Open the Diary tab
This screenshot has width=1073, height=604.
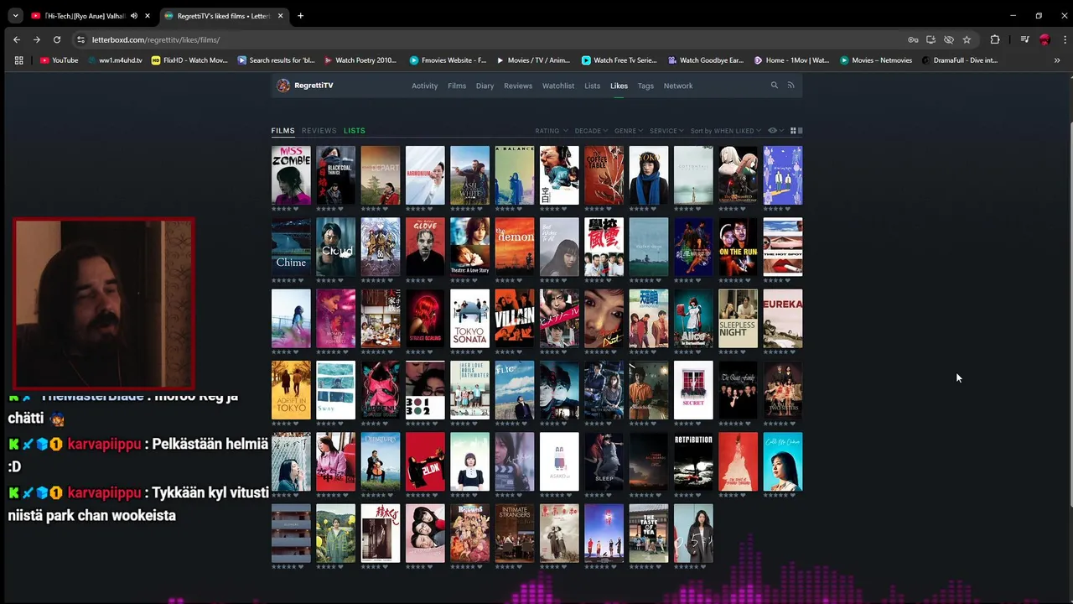485,86
